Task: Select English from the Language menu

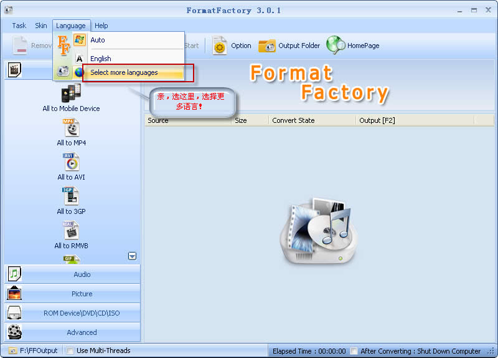Action: (101, 59)
